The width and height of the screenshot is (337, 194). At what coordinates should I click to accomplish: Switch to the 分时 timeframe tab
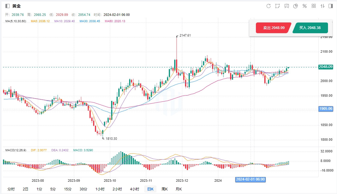[x=11, y=189]
